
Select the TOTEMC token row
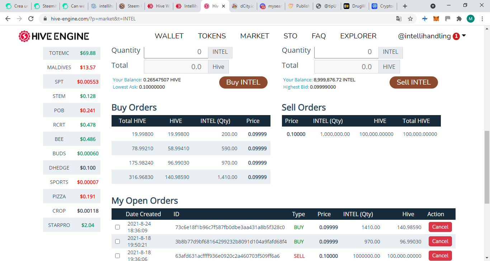point(72,53)
